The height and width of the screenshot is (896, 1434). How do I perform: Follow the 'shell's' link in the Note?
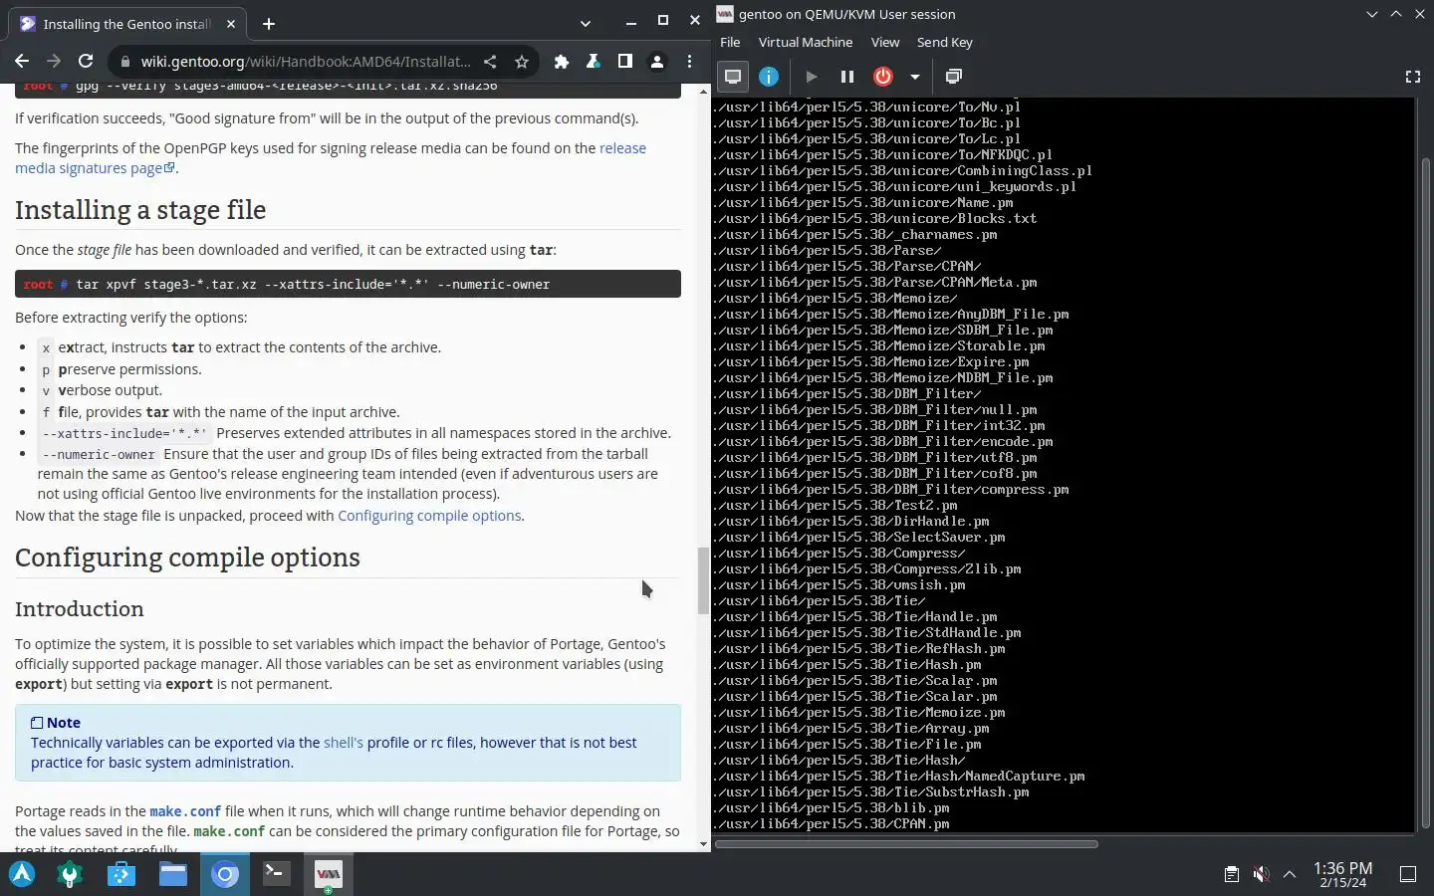click(344, 743)
